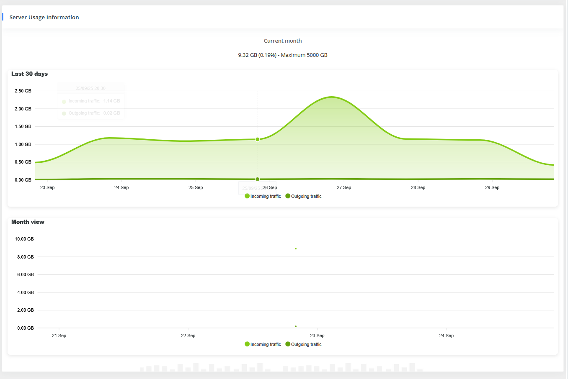
Task: Toggle Incoming traffic legend in Last 30 days chart
Action: 263,196
